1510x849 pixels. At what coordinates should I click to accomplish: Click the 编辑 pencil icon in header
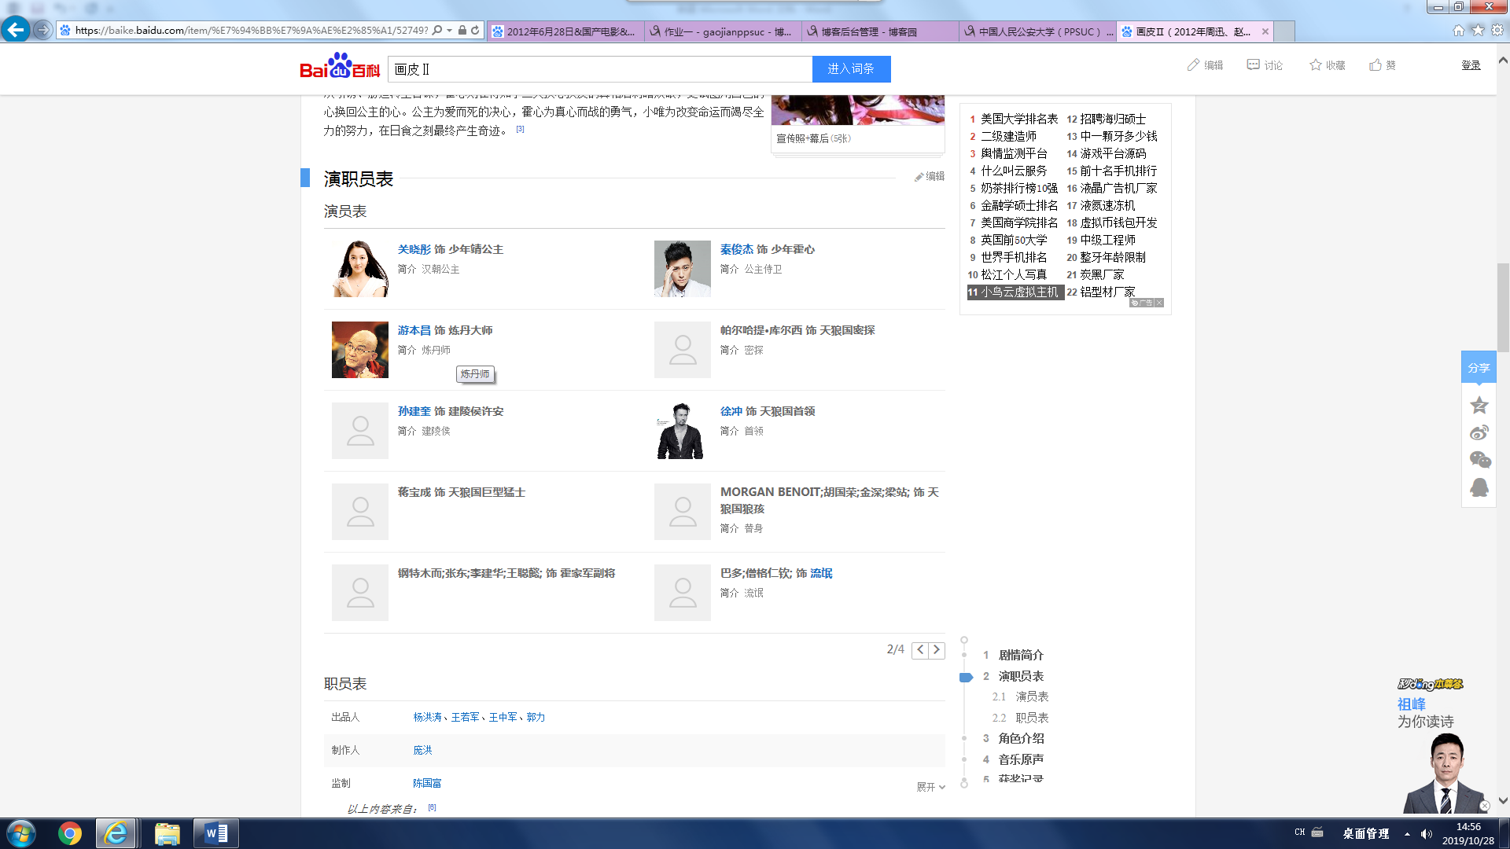(1193, 65)
